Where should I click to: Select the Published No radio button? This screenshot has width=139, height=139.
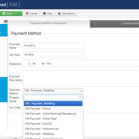click(x=29, y=64)
